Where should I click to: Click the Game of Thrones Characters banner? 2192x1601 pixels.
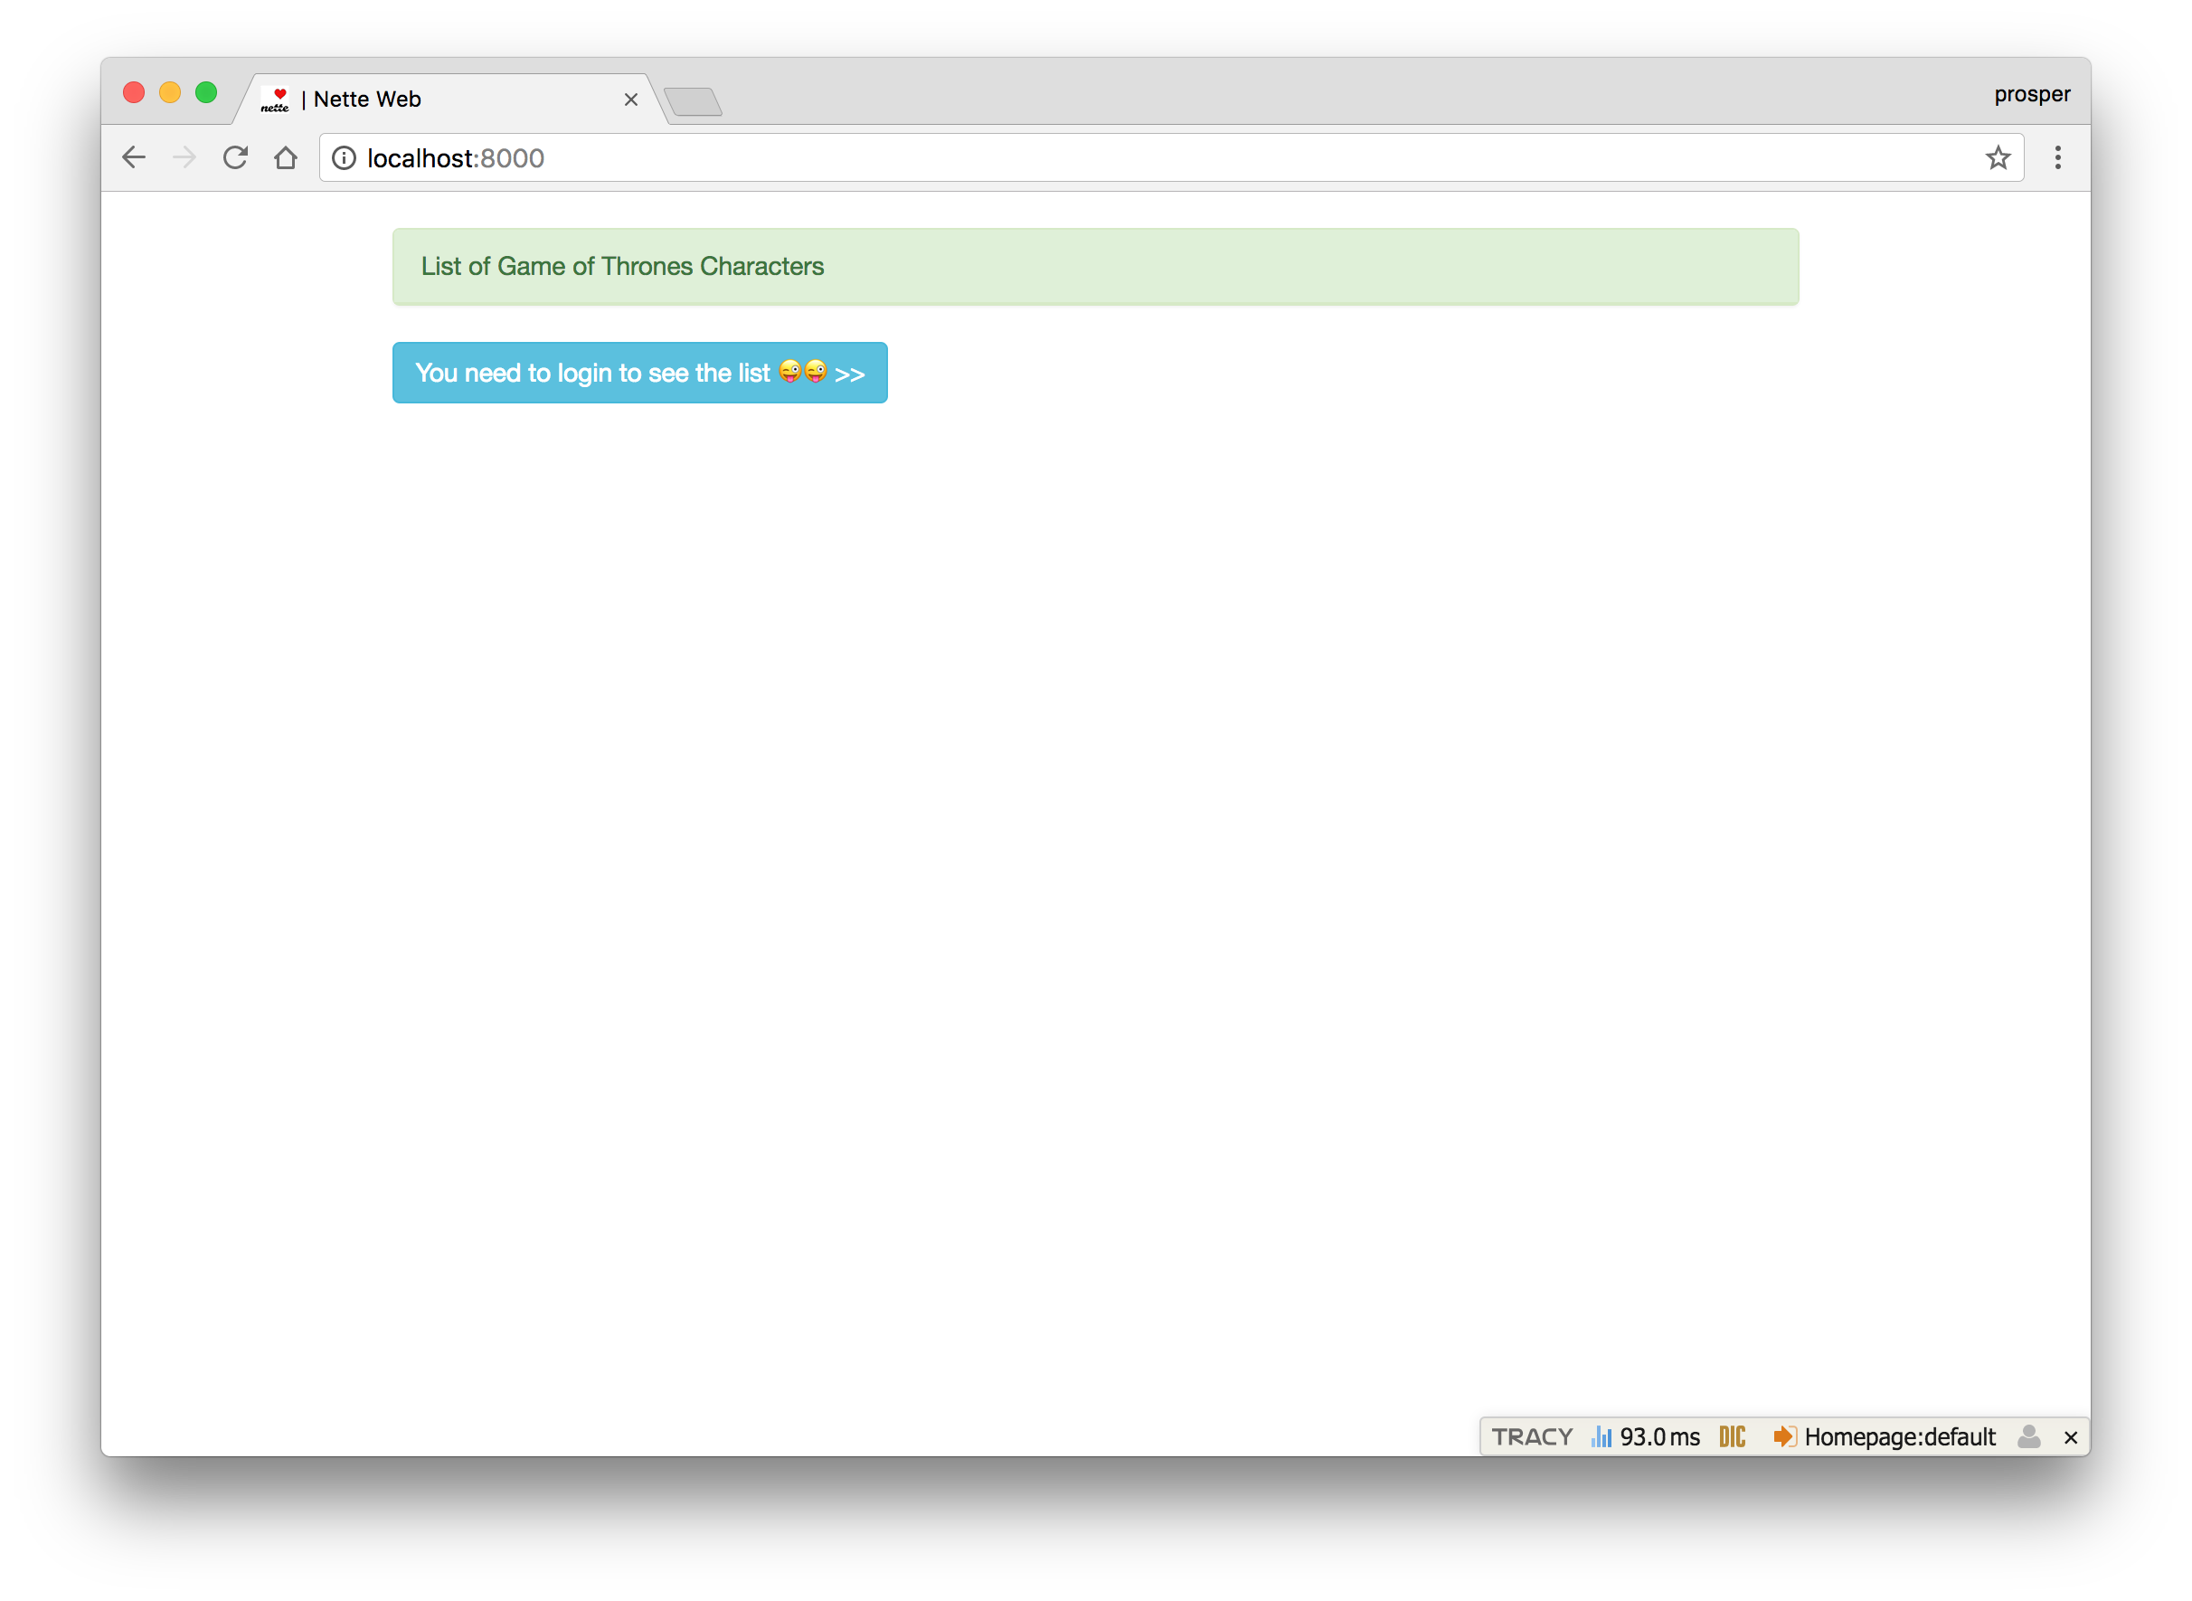coord(1094,267)
